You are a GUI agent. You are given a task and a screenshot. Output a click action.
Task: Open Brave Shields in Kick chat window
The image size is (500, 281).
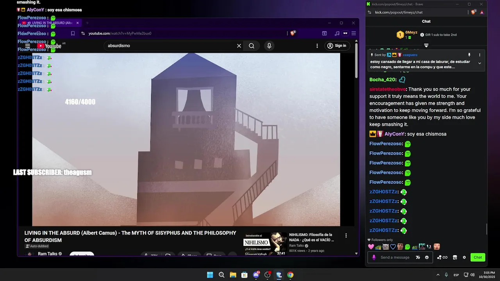[x=474, y=12]
